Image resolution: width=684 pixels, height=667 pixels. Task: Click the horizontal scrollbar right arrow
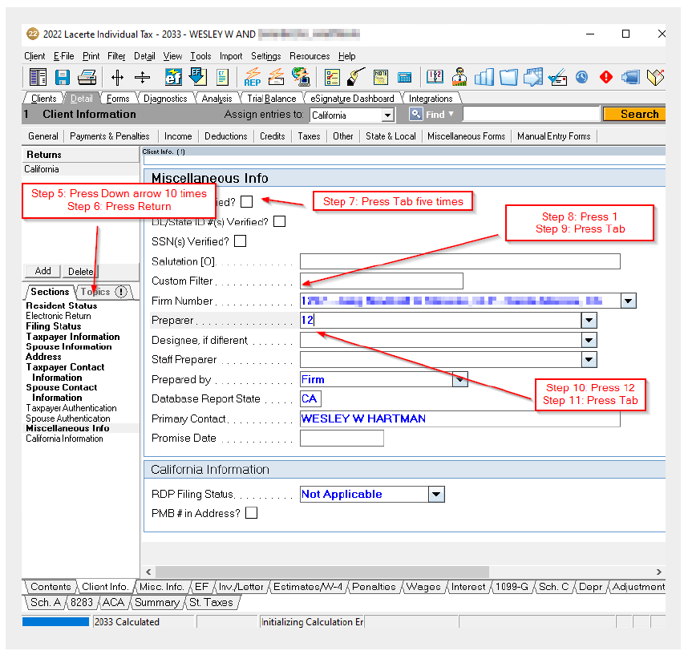[659, 572]
